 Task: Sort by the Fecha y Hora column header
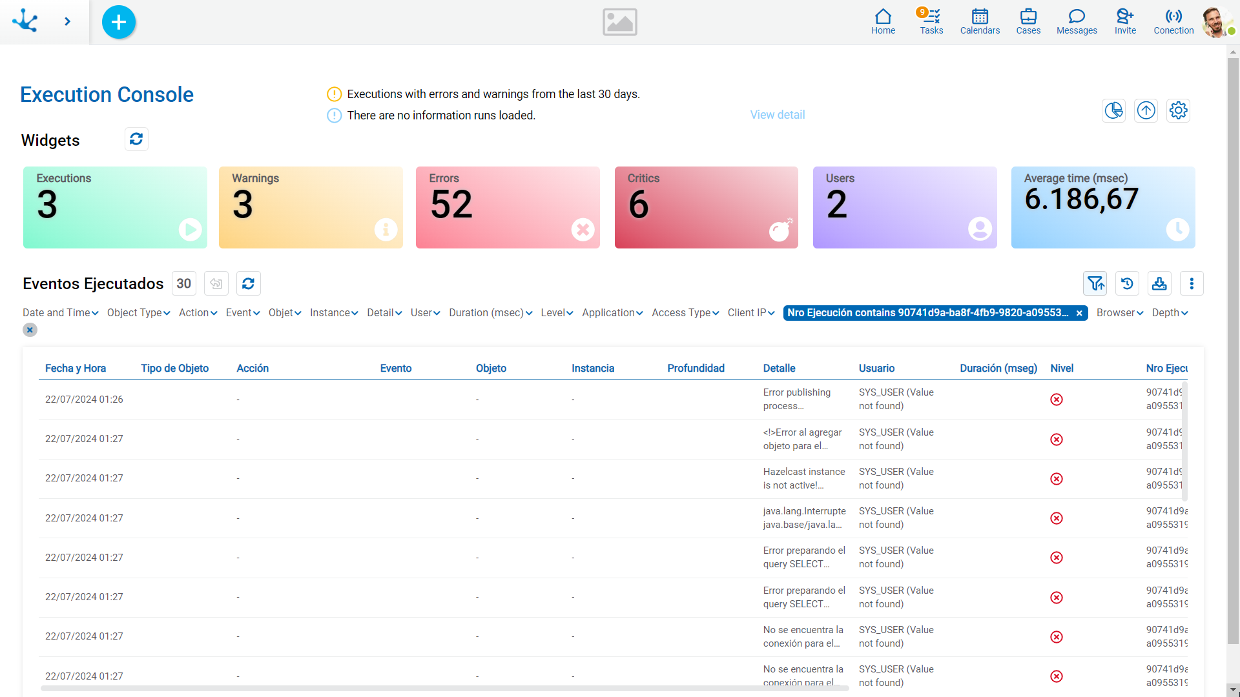click(76, 369)
